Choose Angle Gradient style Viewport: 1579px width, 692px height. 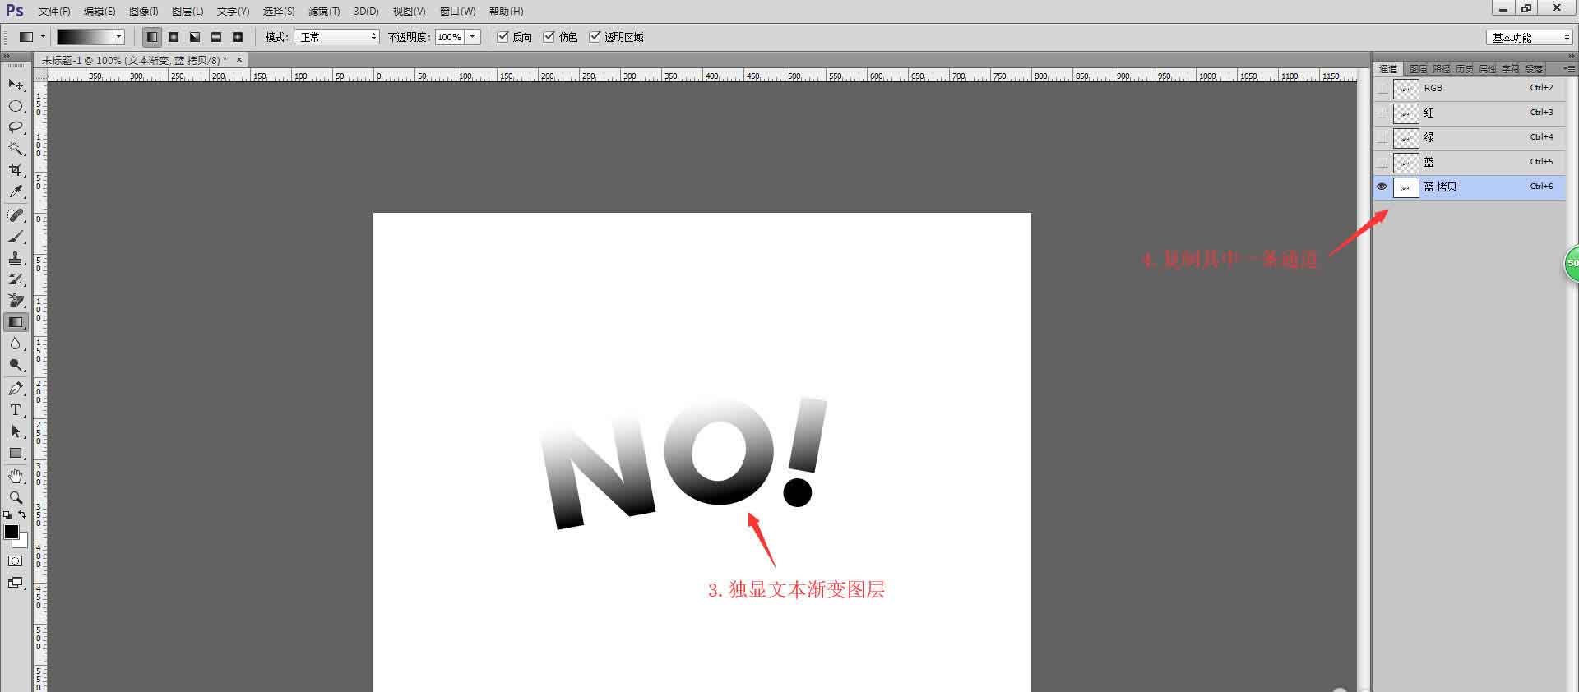coord(195,37)
